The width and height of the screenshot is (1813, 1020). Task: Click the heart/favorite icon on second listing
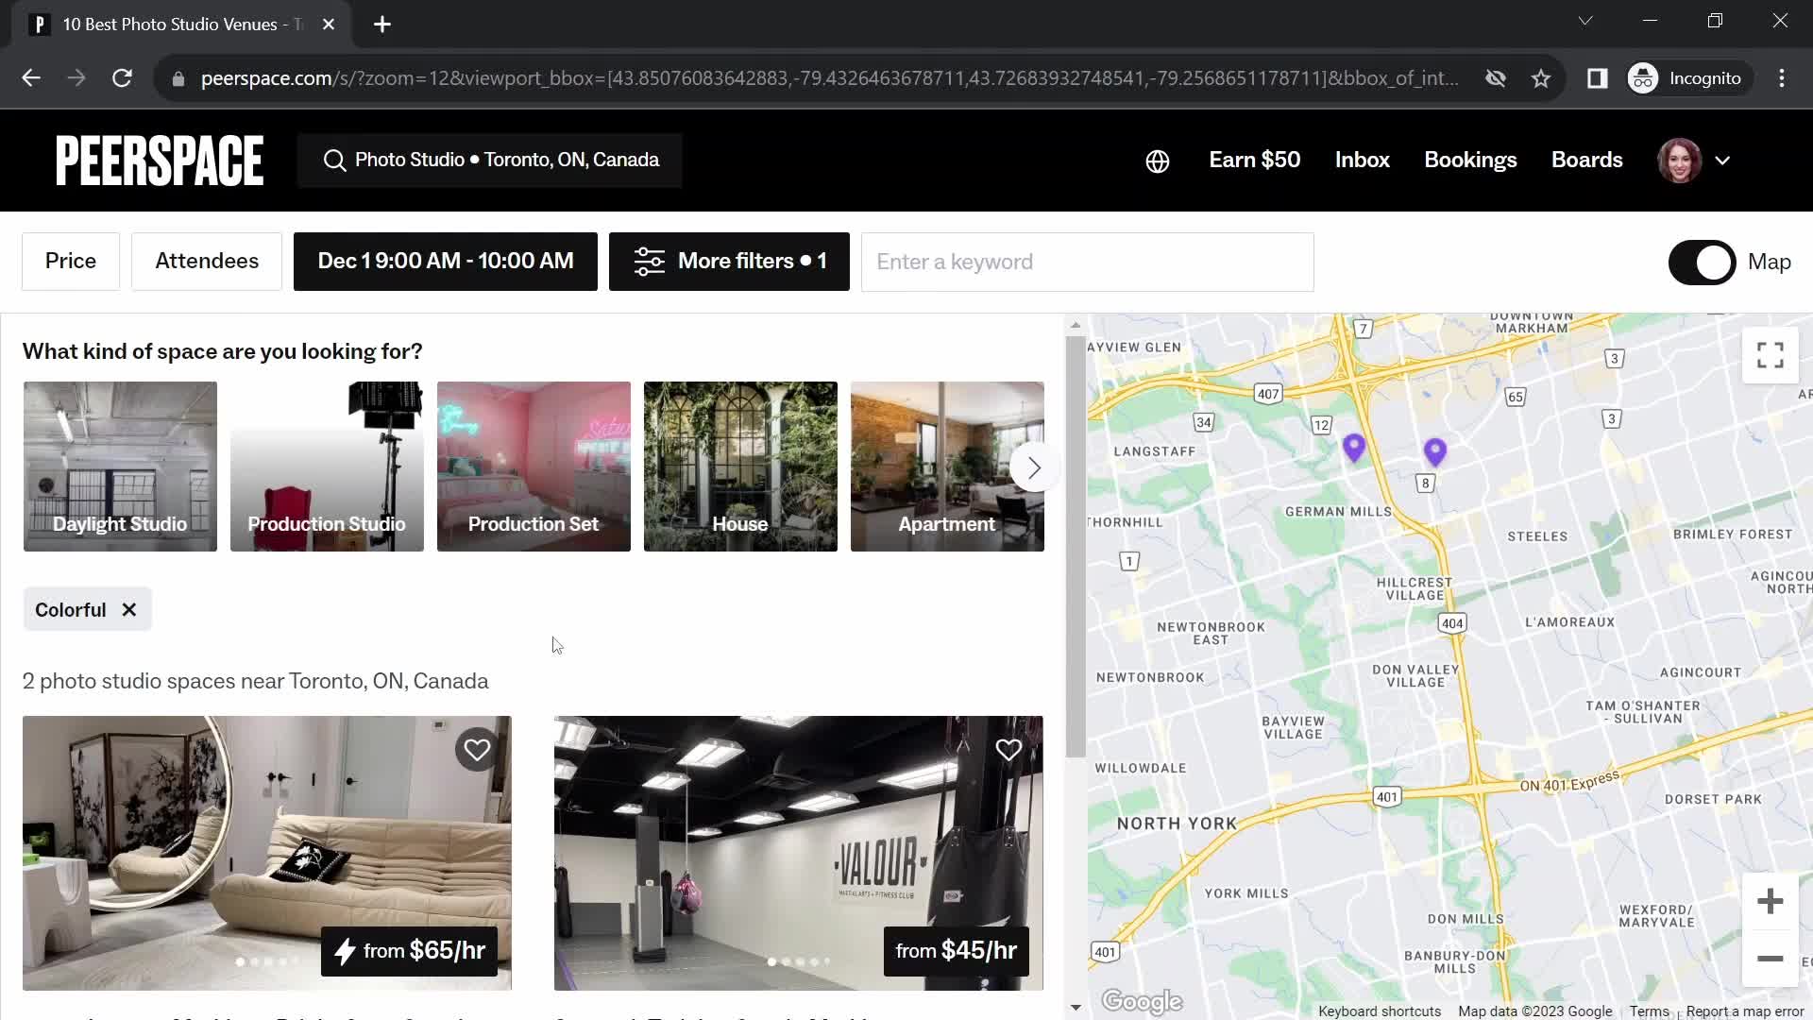click(x=1008, y=750)
